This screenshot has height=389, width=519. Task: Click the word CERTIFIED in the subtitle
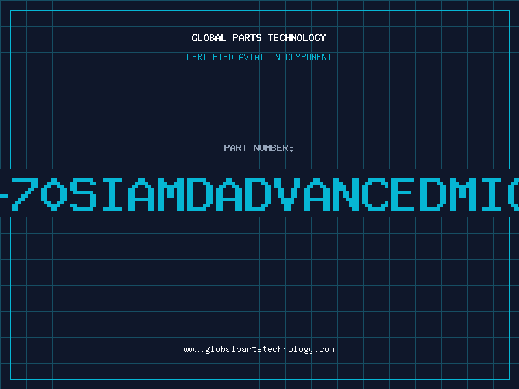(210, 57)
